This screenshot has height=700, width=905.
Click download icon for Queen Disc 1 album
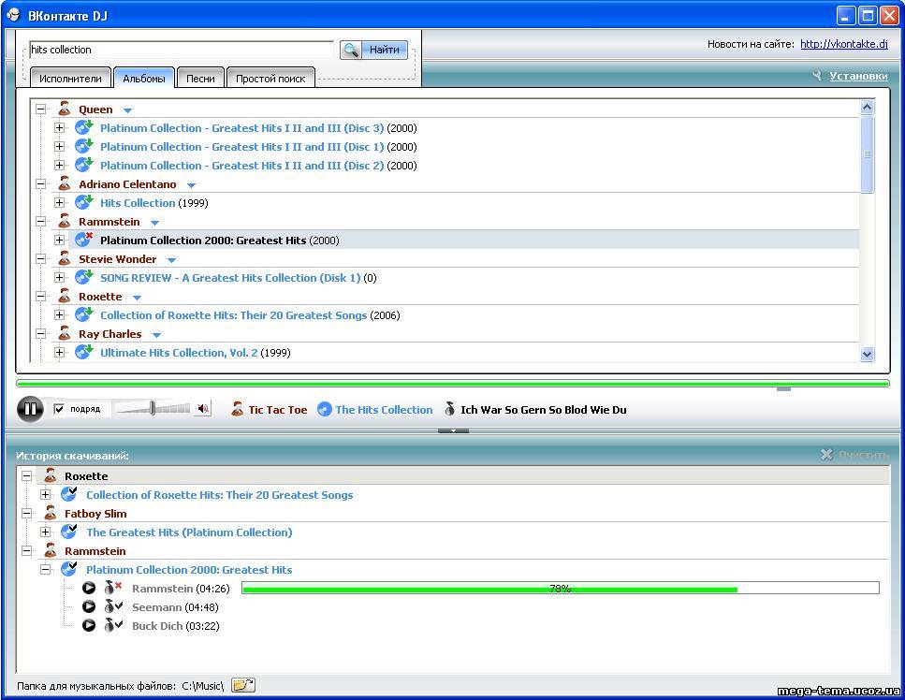[x=83, y=146]
